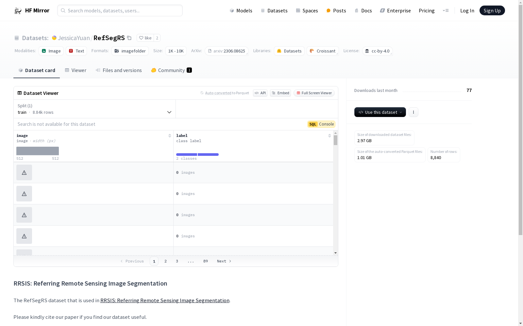
Task: Copy dataset name with the copy icon
Action: [129, 38]
